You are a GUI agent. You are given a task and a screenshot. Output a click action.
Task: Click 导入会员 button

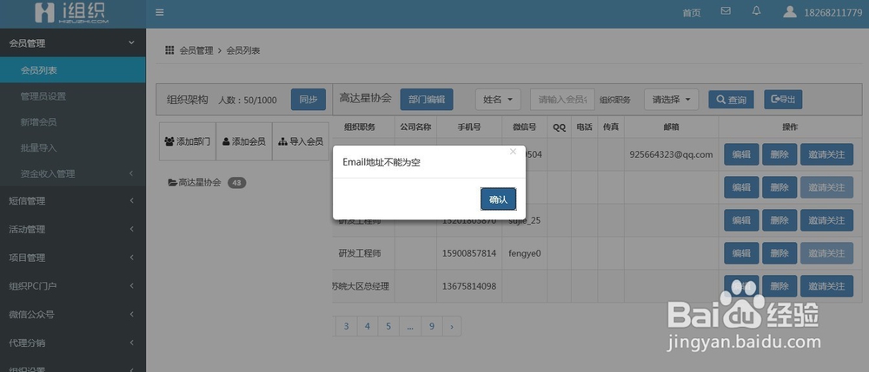pyautogui.click(x=301, y=141)
